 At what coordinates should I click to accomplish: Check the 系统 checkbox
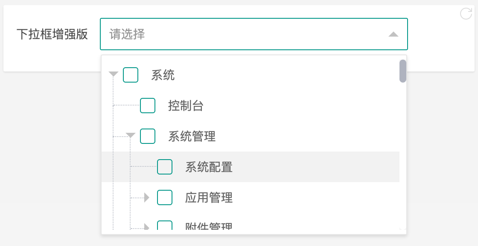[x=131, y=75]
